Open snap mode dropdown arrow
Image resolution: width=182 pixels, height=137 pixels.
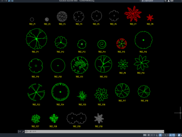pos(154,135)
